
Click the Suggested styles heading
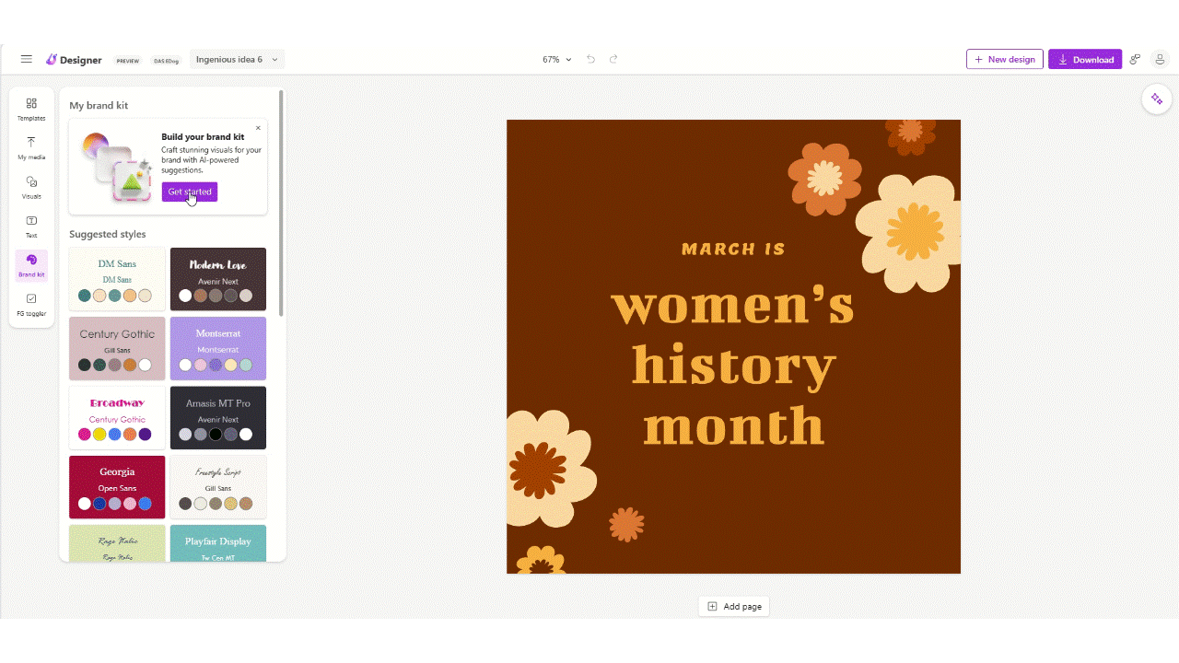(x=107, y=234)
